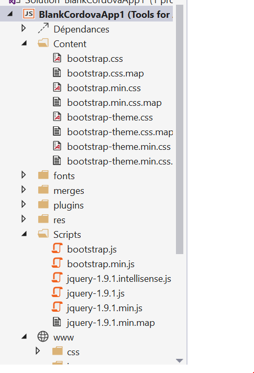Click the JS project icon of BlankCordovaApp1
The image size is (254, 373).
[29, 14]
